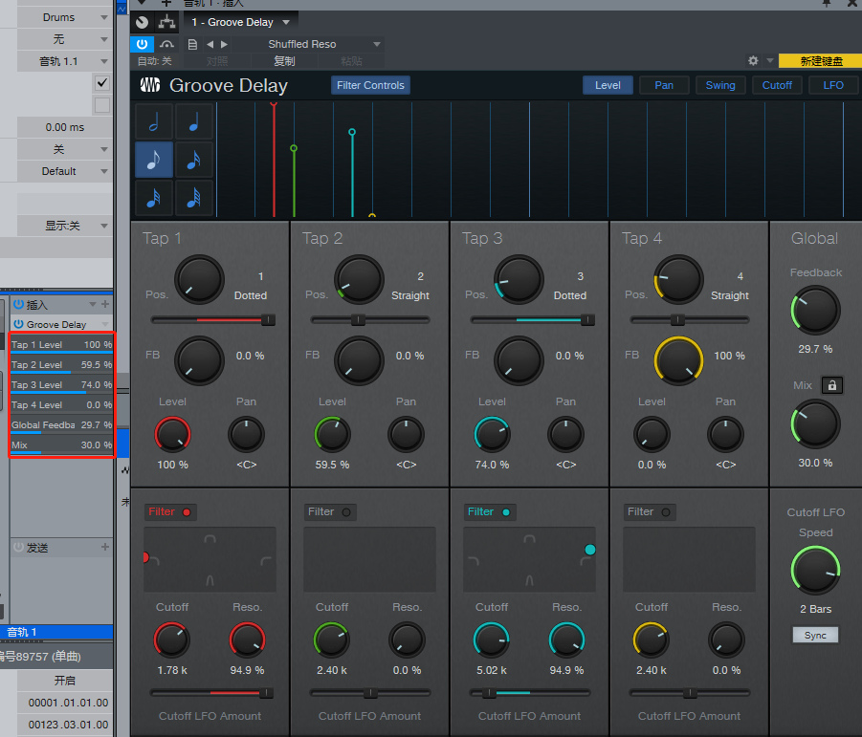Toggle Filter Controls button
Viewport: 862px width, 737px height.
(x=370, y=85)
